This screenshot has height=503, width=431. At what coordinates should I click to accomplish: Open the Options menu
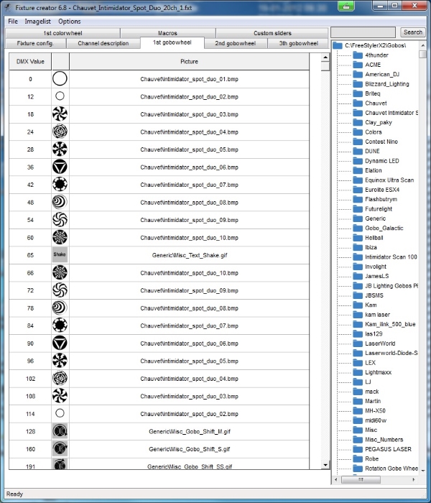[x=70, y=22]
